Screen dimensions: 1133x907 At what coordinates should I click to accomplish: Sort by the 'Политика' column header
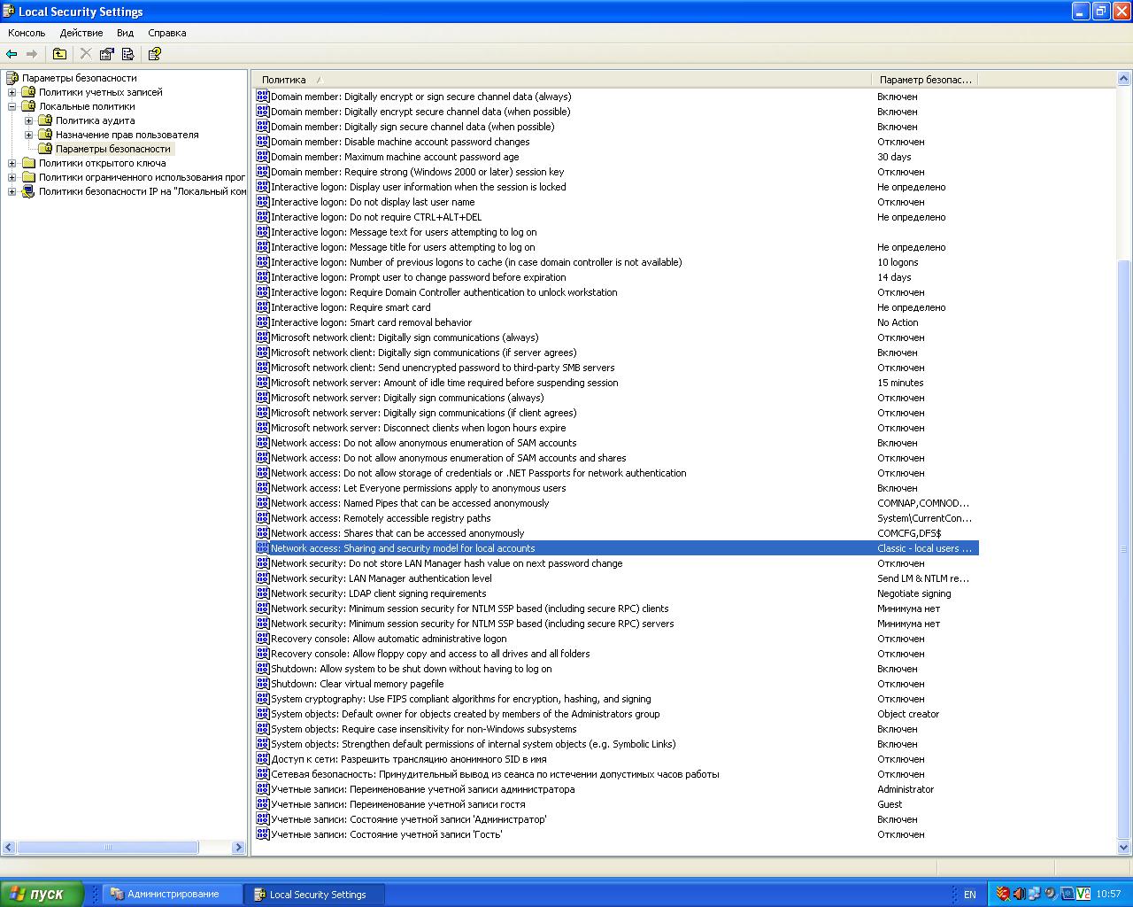(283, 80)
